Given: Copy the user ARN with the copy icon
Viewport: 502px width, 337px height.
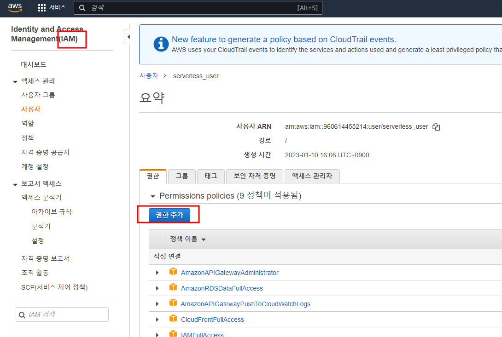Looking at the screenshot, I should click(436, 127).
